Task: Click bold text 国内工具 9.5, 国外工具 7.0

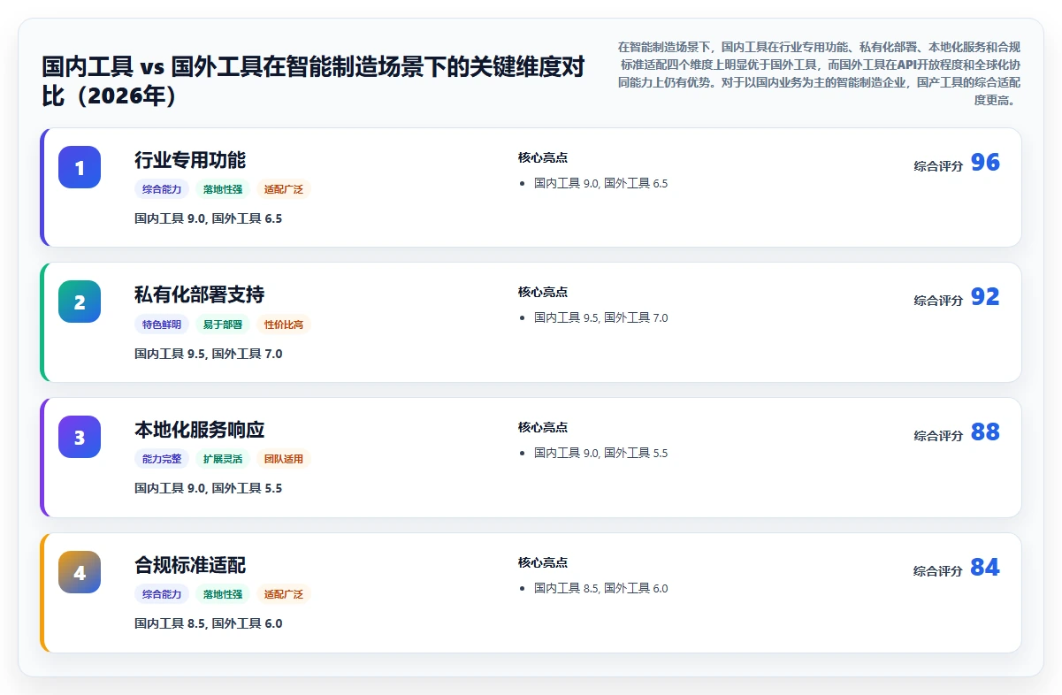Action: [209, 354]
